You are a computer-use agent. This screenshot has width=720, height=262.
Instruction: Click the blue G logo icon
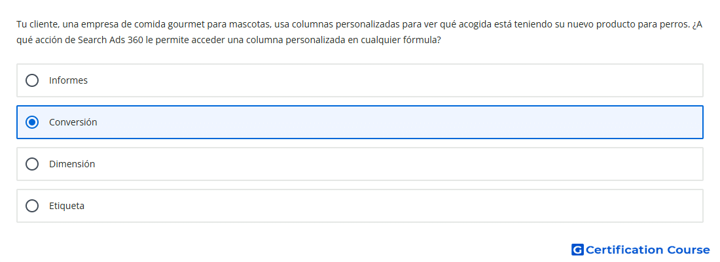(x=577, y=250)
